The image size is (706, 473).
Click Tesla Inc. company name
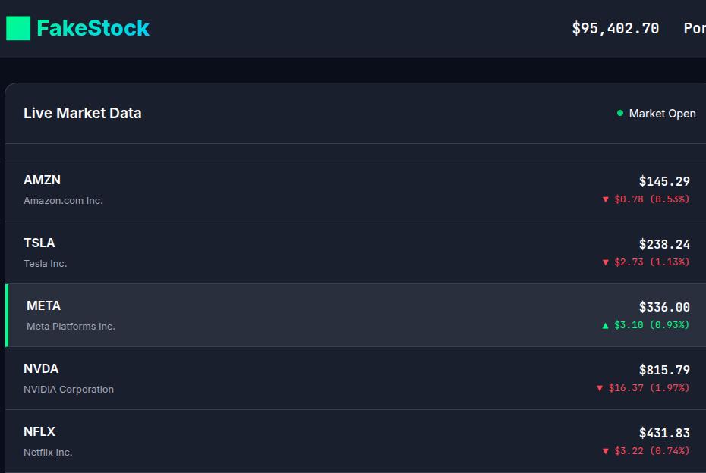pyautogui.click(x=46, y=264)
